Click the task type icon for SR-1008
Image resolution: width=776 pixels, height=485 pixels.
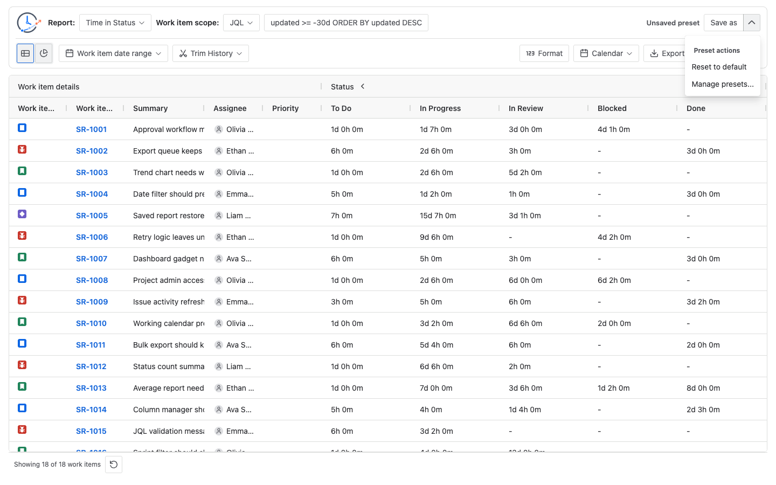(22, 279)
